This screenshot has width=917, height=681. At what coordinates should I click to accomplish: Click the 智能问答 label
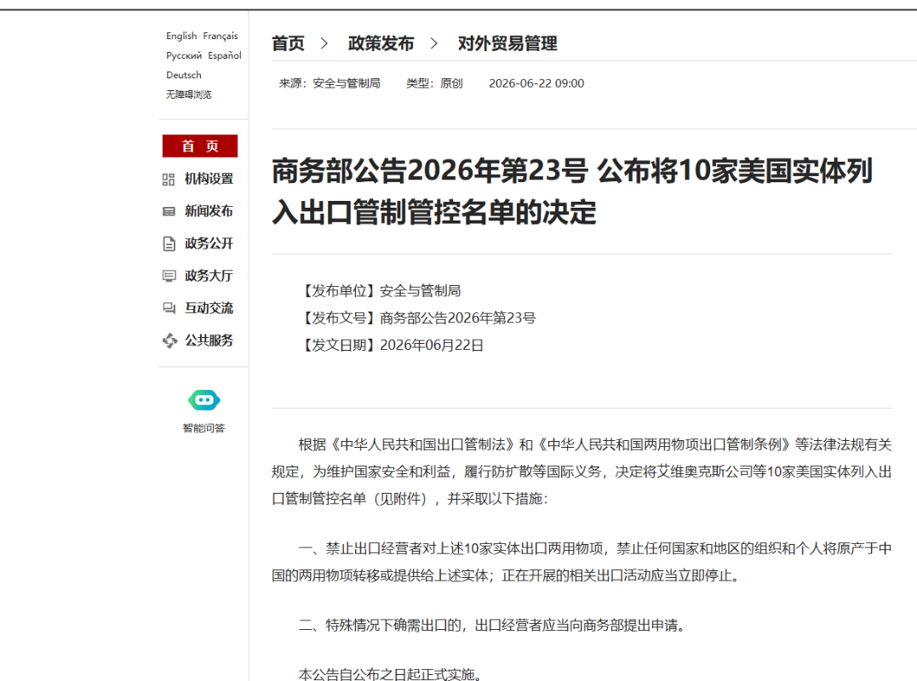(x=203, y=428)
